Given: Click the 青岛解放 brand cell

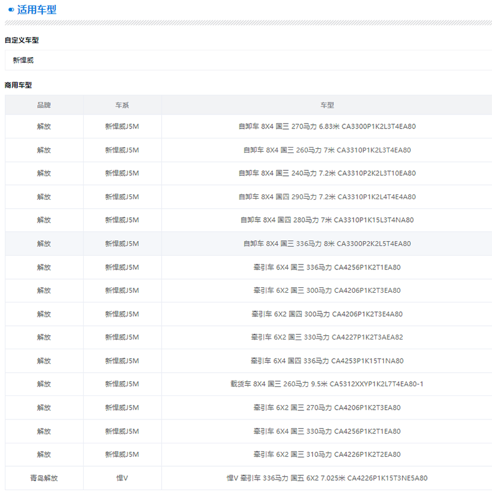Looking at the screenshot, I should [x=44, y=478].
